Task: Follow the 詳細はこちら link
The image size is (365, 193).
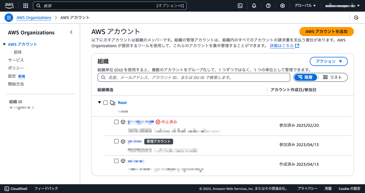Action: (282, 46)
